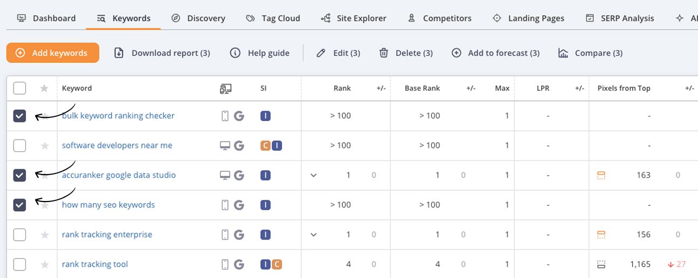
Task: Edit the 3 selected keywords
Action: (338, 53)
